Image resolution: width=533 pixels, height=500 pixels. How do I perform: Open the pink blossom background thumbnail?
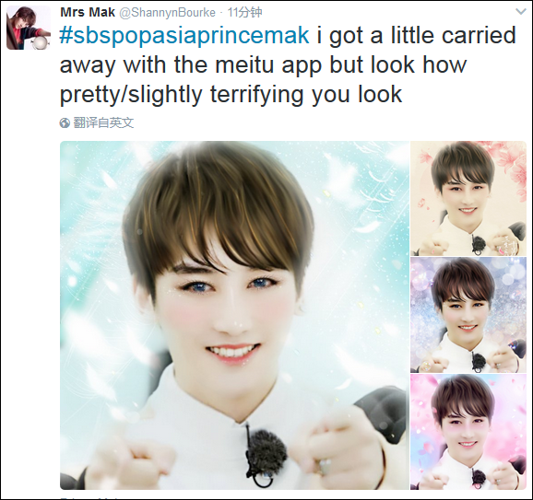click(468, 432)
